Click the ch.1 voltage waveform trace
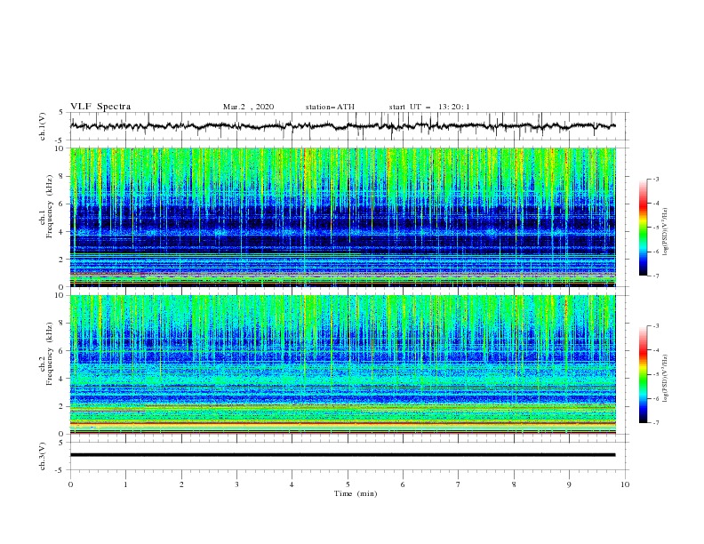Screen dimensions: 704x544 coord(342,126)
